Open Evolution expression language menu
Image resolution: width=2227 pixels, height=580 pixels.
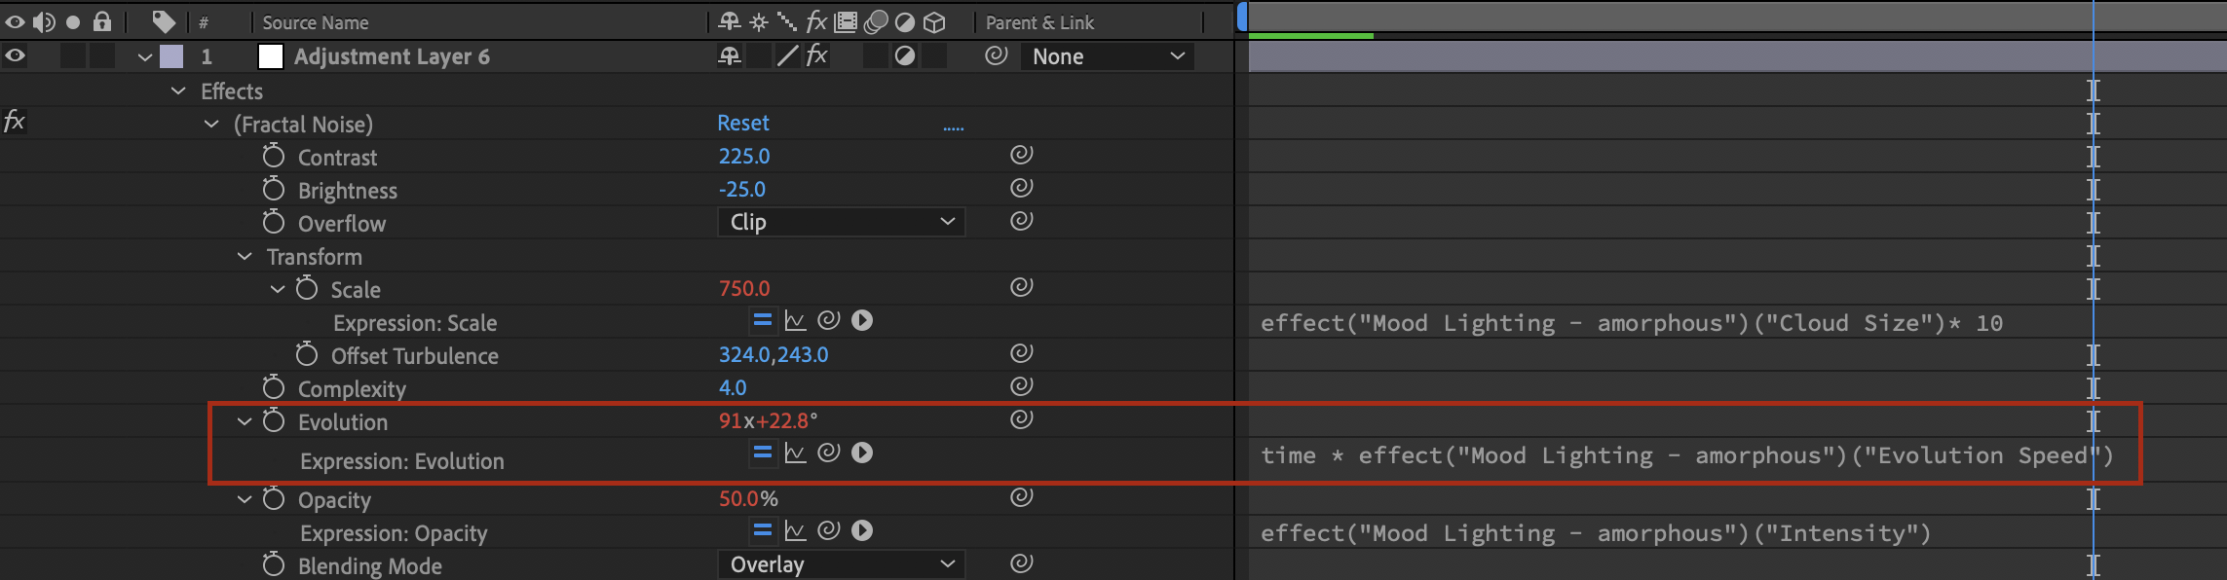pos(862,453)
